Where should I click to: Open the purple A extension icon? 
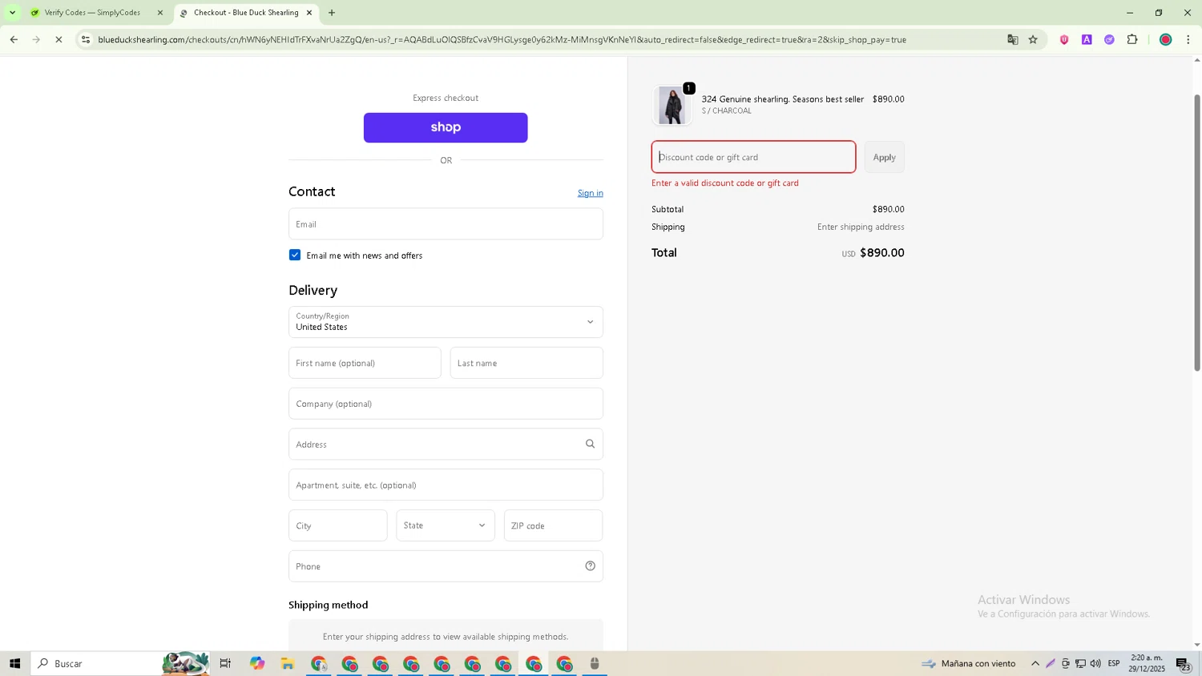pos(1087,39)
